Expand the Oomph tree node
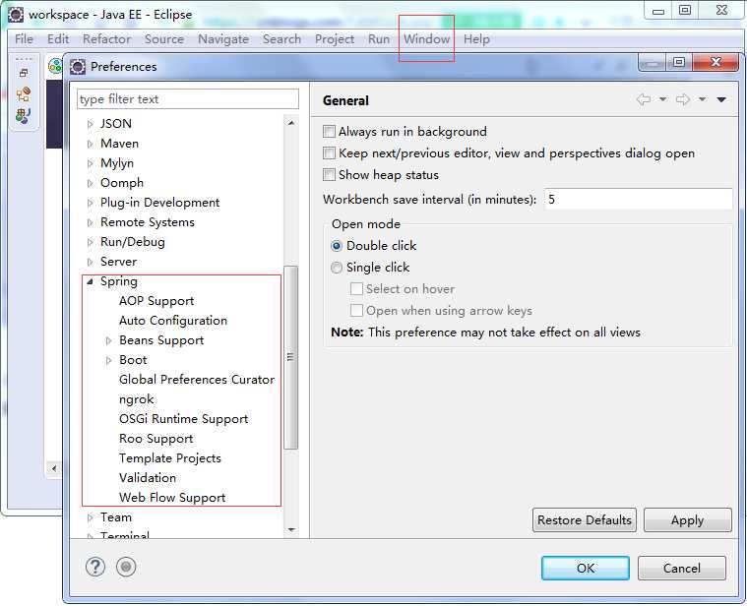The height and width of the screenshot is (606, 747). click(90, 183)
